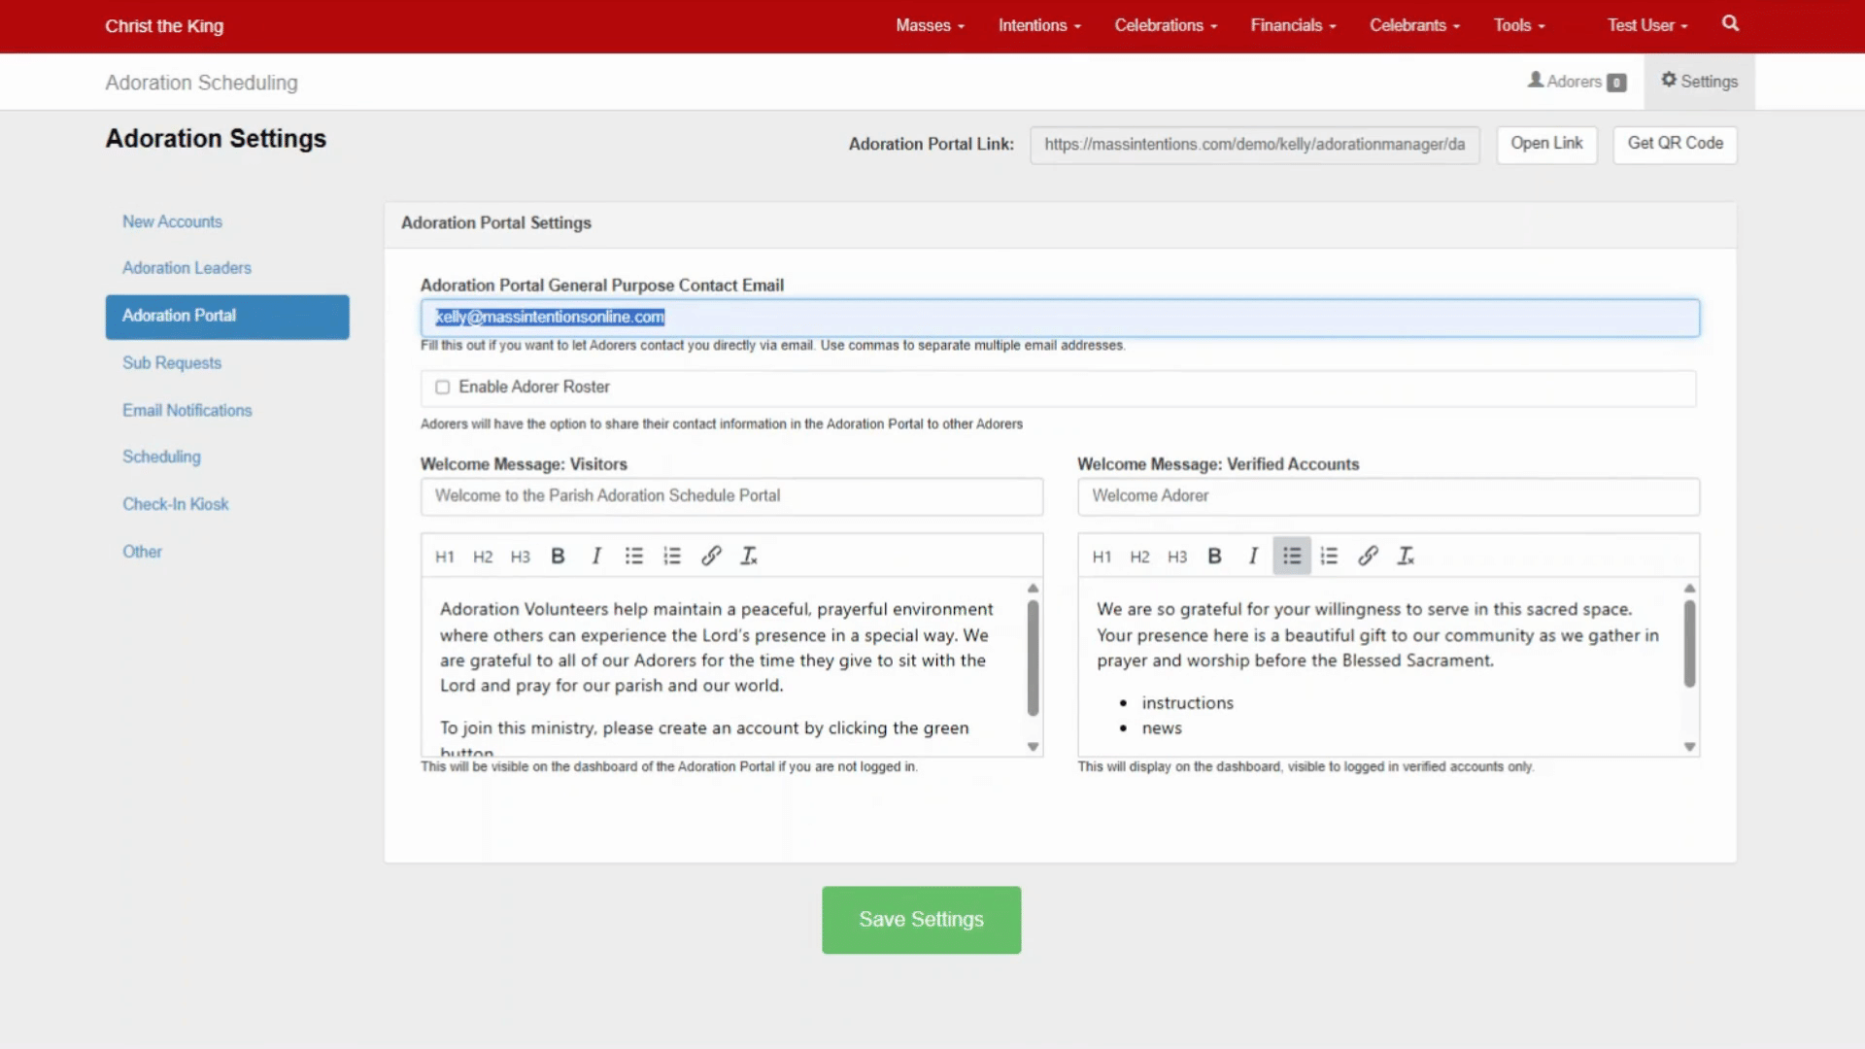Apply H1 heading in Visitors editor
This screenshot has width=1865, height=1049.
pos(445,557)
